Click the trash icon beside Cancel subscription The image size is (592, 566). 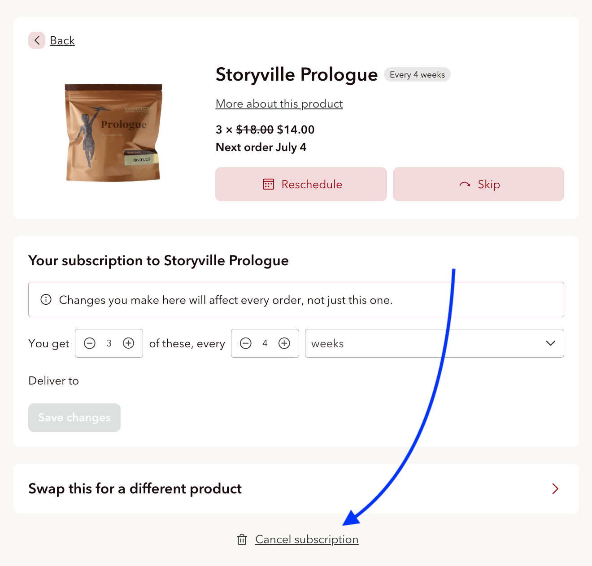pyautogui.click(x=242, y=539)
